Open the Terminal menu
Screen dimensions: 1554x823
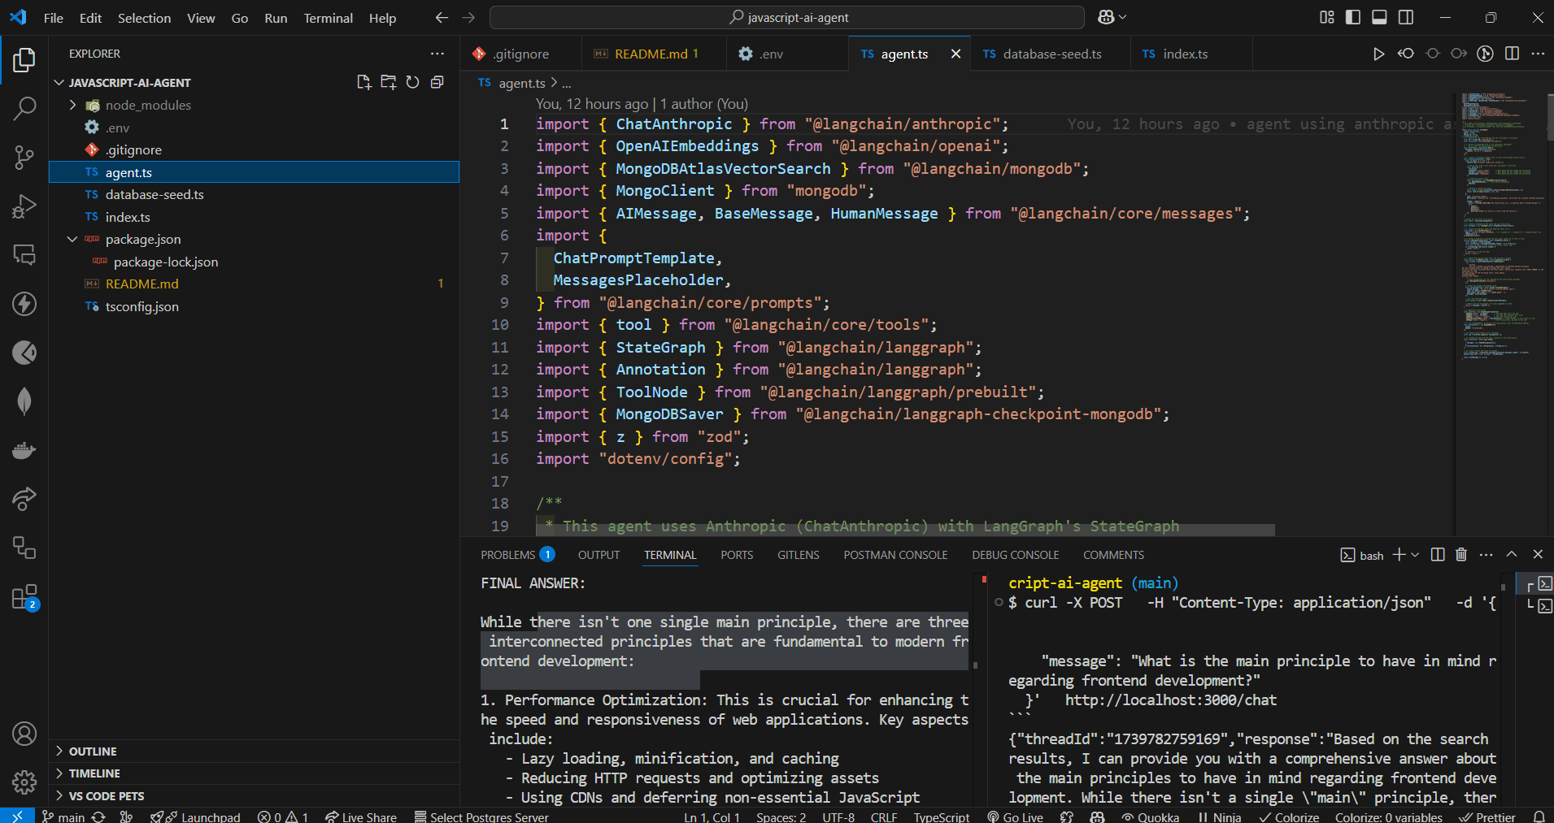coord(328,18)
